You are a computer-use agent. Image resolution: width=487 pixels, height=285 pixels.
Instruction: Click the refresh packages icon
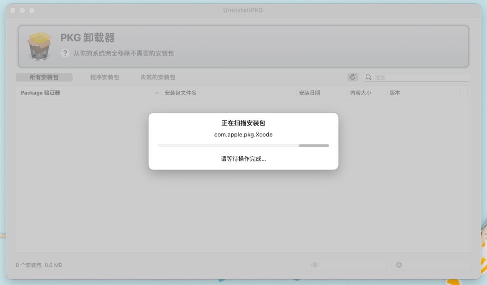click(x=352, y=77)
